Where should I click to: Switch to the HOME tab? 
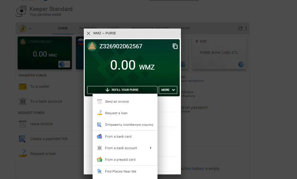(x=63, y=29)
